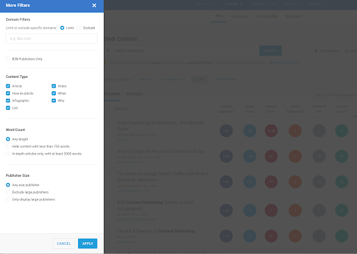Click Save Search behind the panel
Viewport: 357px width, 254px height.
click(x=327, y=51)
